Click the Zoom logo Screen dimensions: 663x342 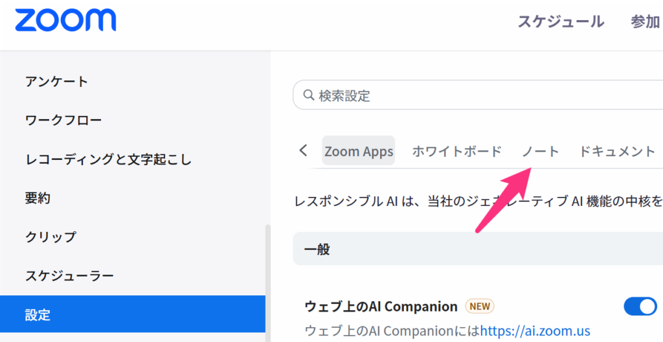coord(65,21)
